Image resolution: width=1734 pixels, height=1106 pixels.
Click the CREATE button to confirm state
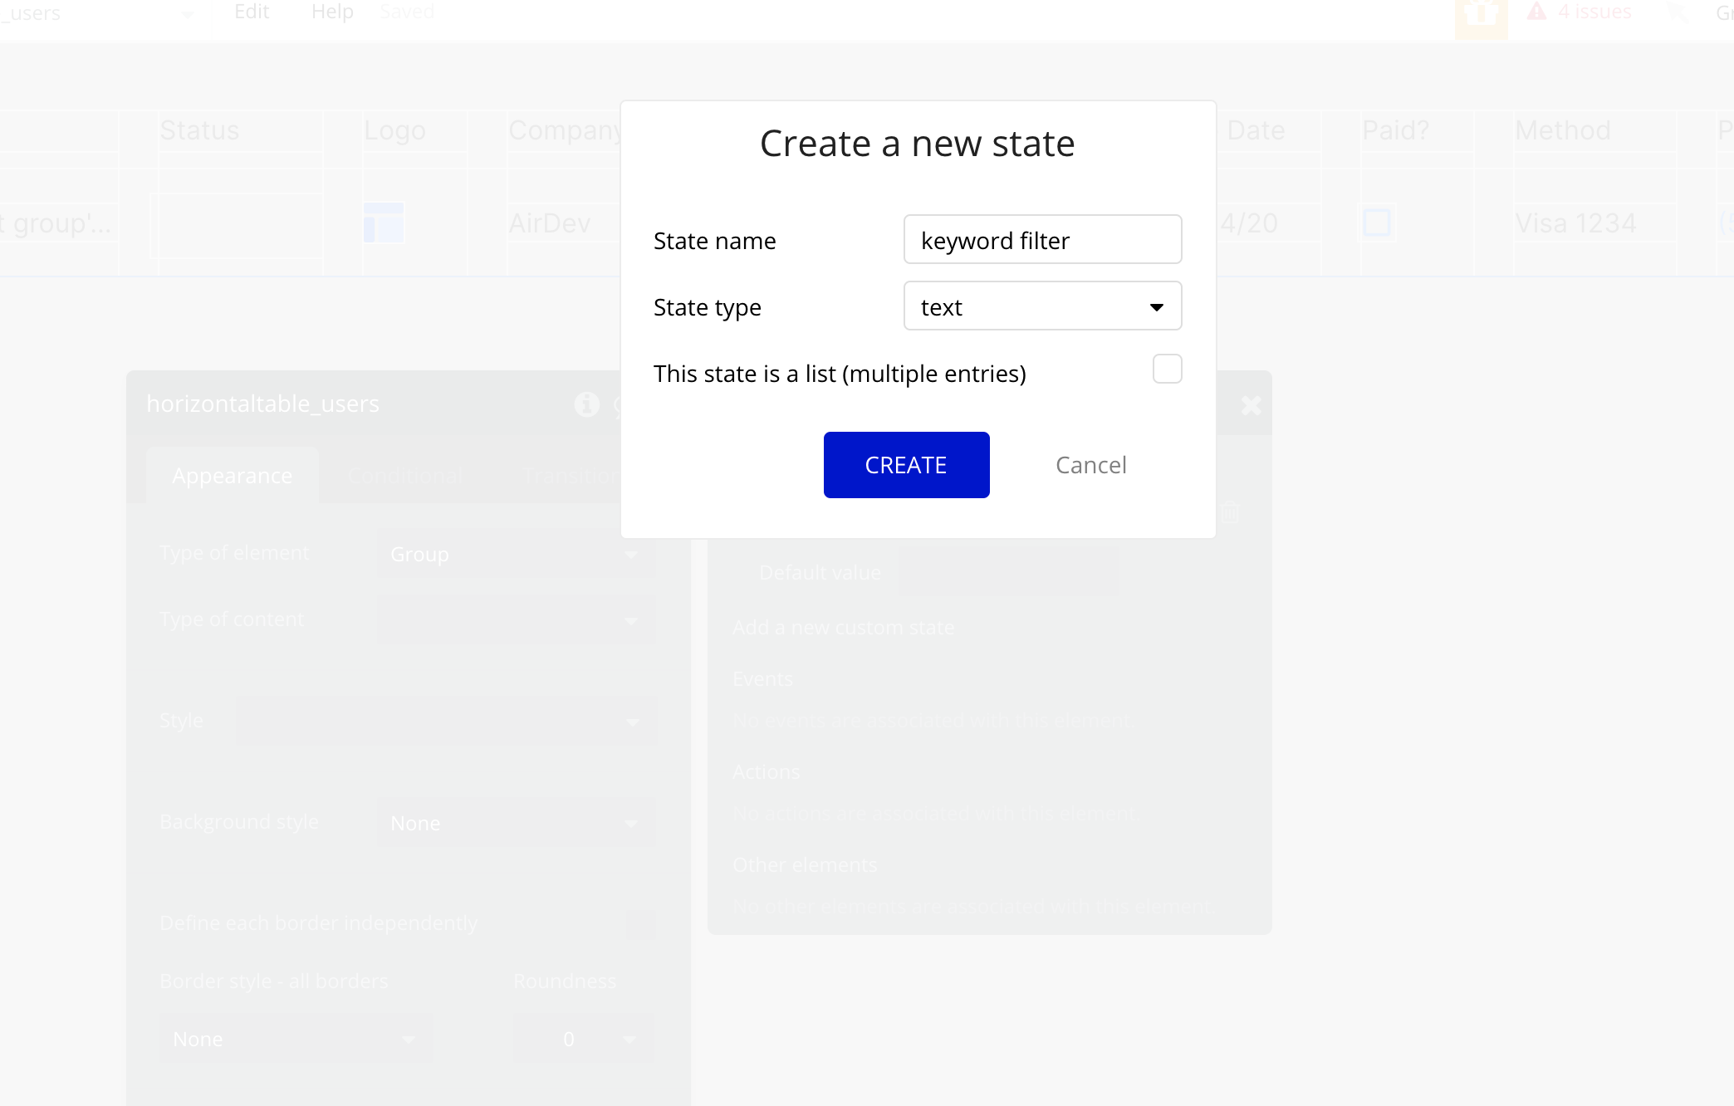click(x=905, y=464)
